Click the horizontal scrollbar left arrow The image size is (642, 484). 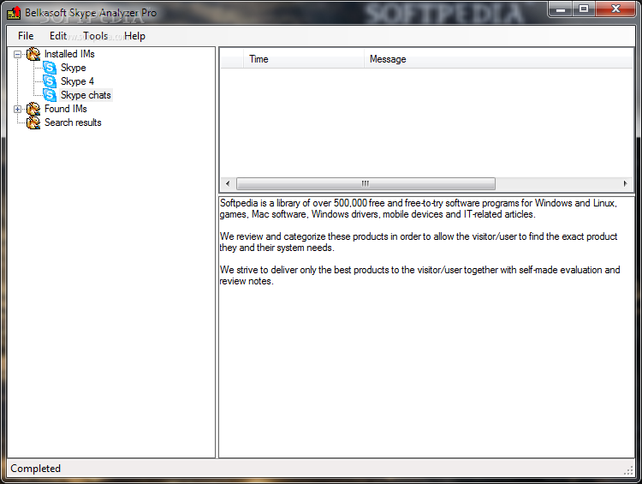pyautogui.click(x=228, y=183)
